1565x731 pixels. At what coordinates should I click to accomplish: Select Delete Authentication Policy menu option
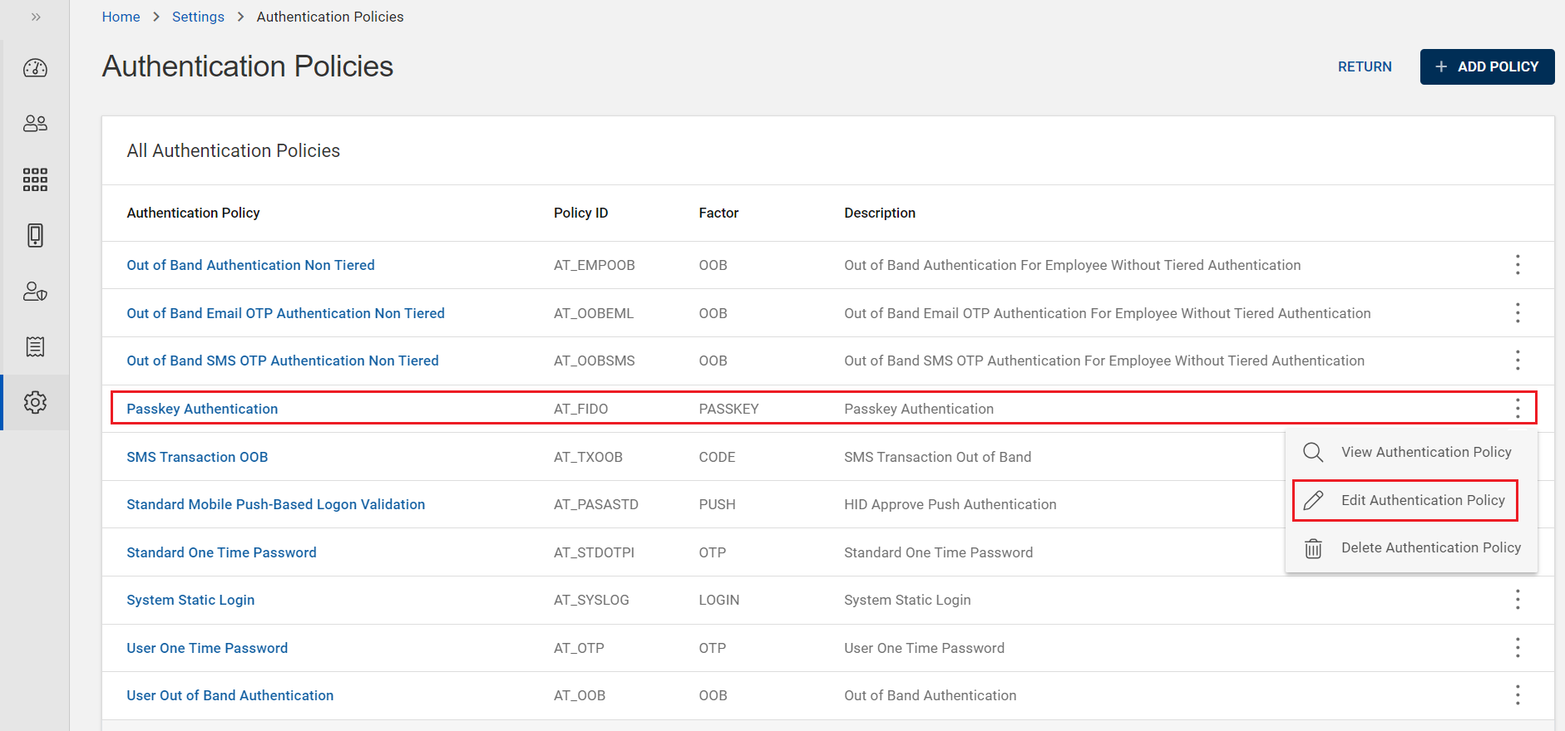1430,547
